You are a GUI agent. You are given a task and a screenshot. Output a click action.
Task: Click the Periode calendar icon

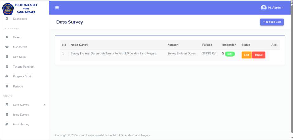7,86
